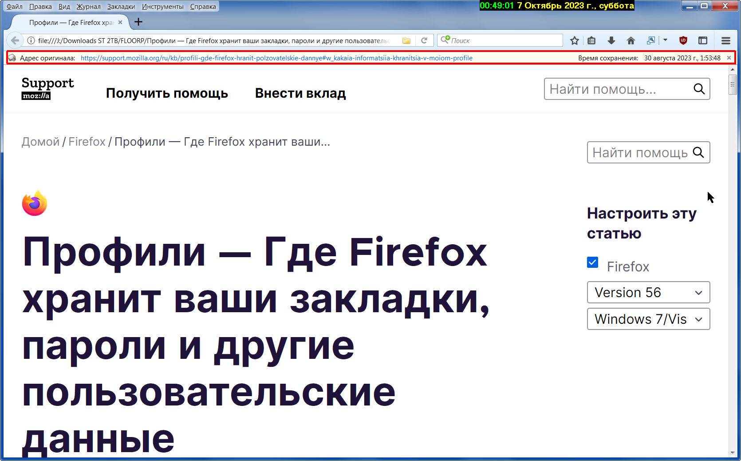Click the save time 30 августа 2023 text
Viewport: 741px width, 461px height.
click(682, 58)
